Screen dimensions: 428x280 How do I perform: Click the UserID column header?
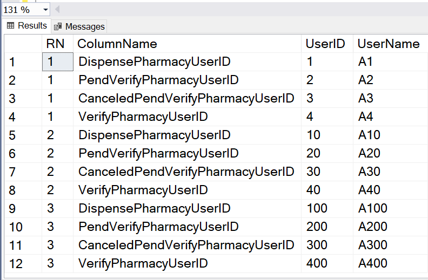click(326, 44)
